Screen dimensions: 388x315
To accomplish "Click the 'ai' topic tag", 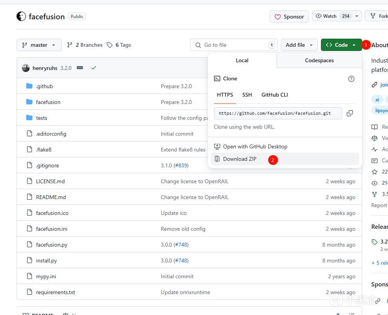I will pyautogui.click(x=377, y=99).
